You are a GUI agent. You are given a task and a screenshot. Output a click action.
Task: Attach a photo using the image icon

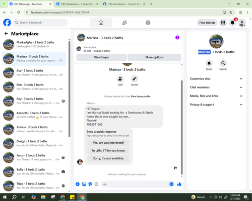click(84, 184)
